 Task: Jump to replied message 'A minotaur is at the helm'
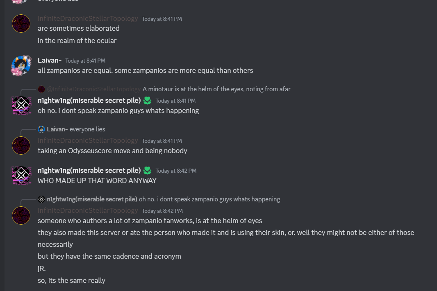coord(216,89)
